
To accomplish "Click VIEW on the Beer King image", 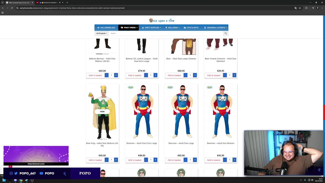I will (102, 112).
